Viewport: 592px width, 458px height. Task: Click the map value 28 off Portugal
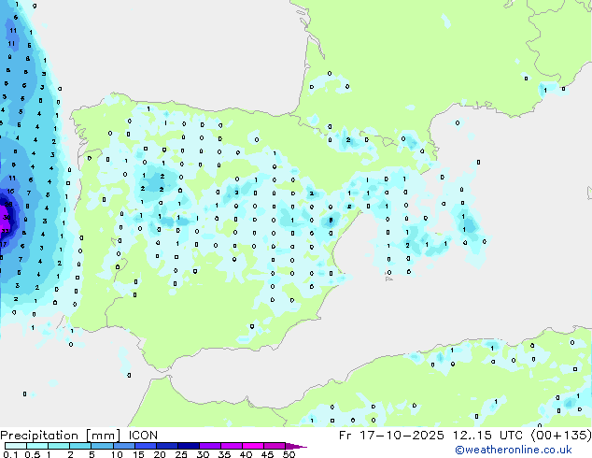point(8,204)
